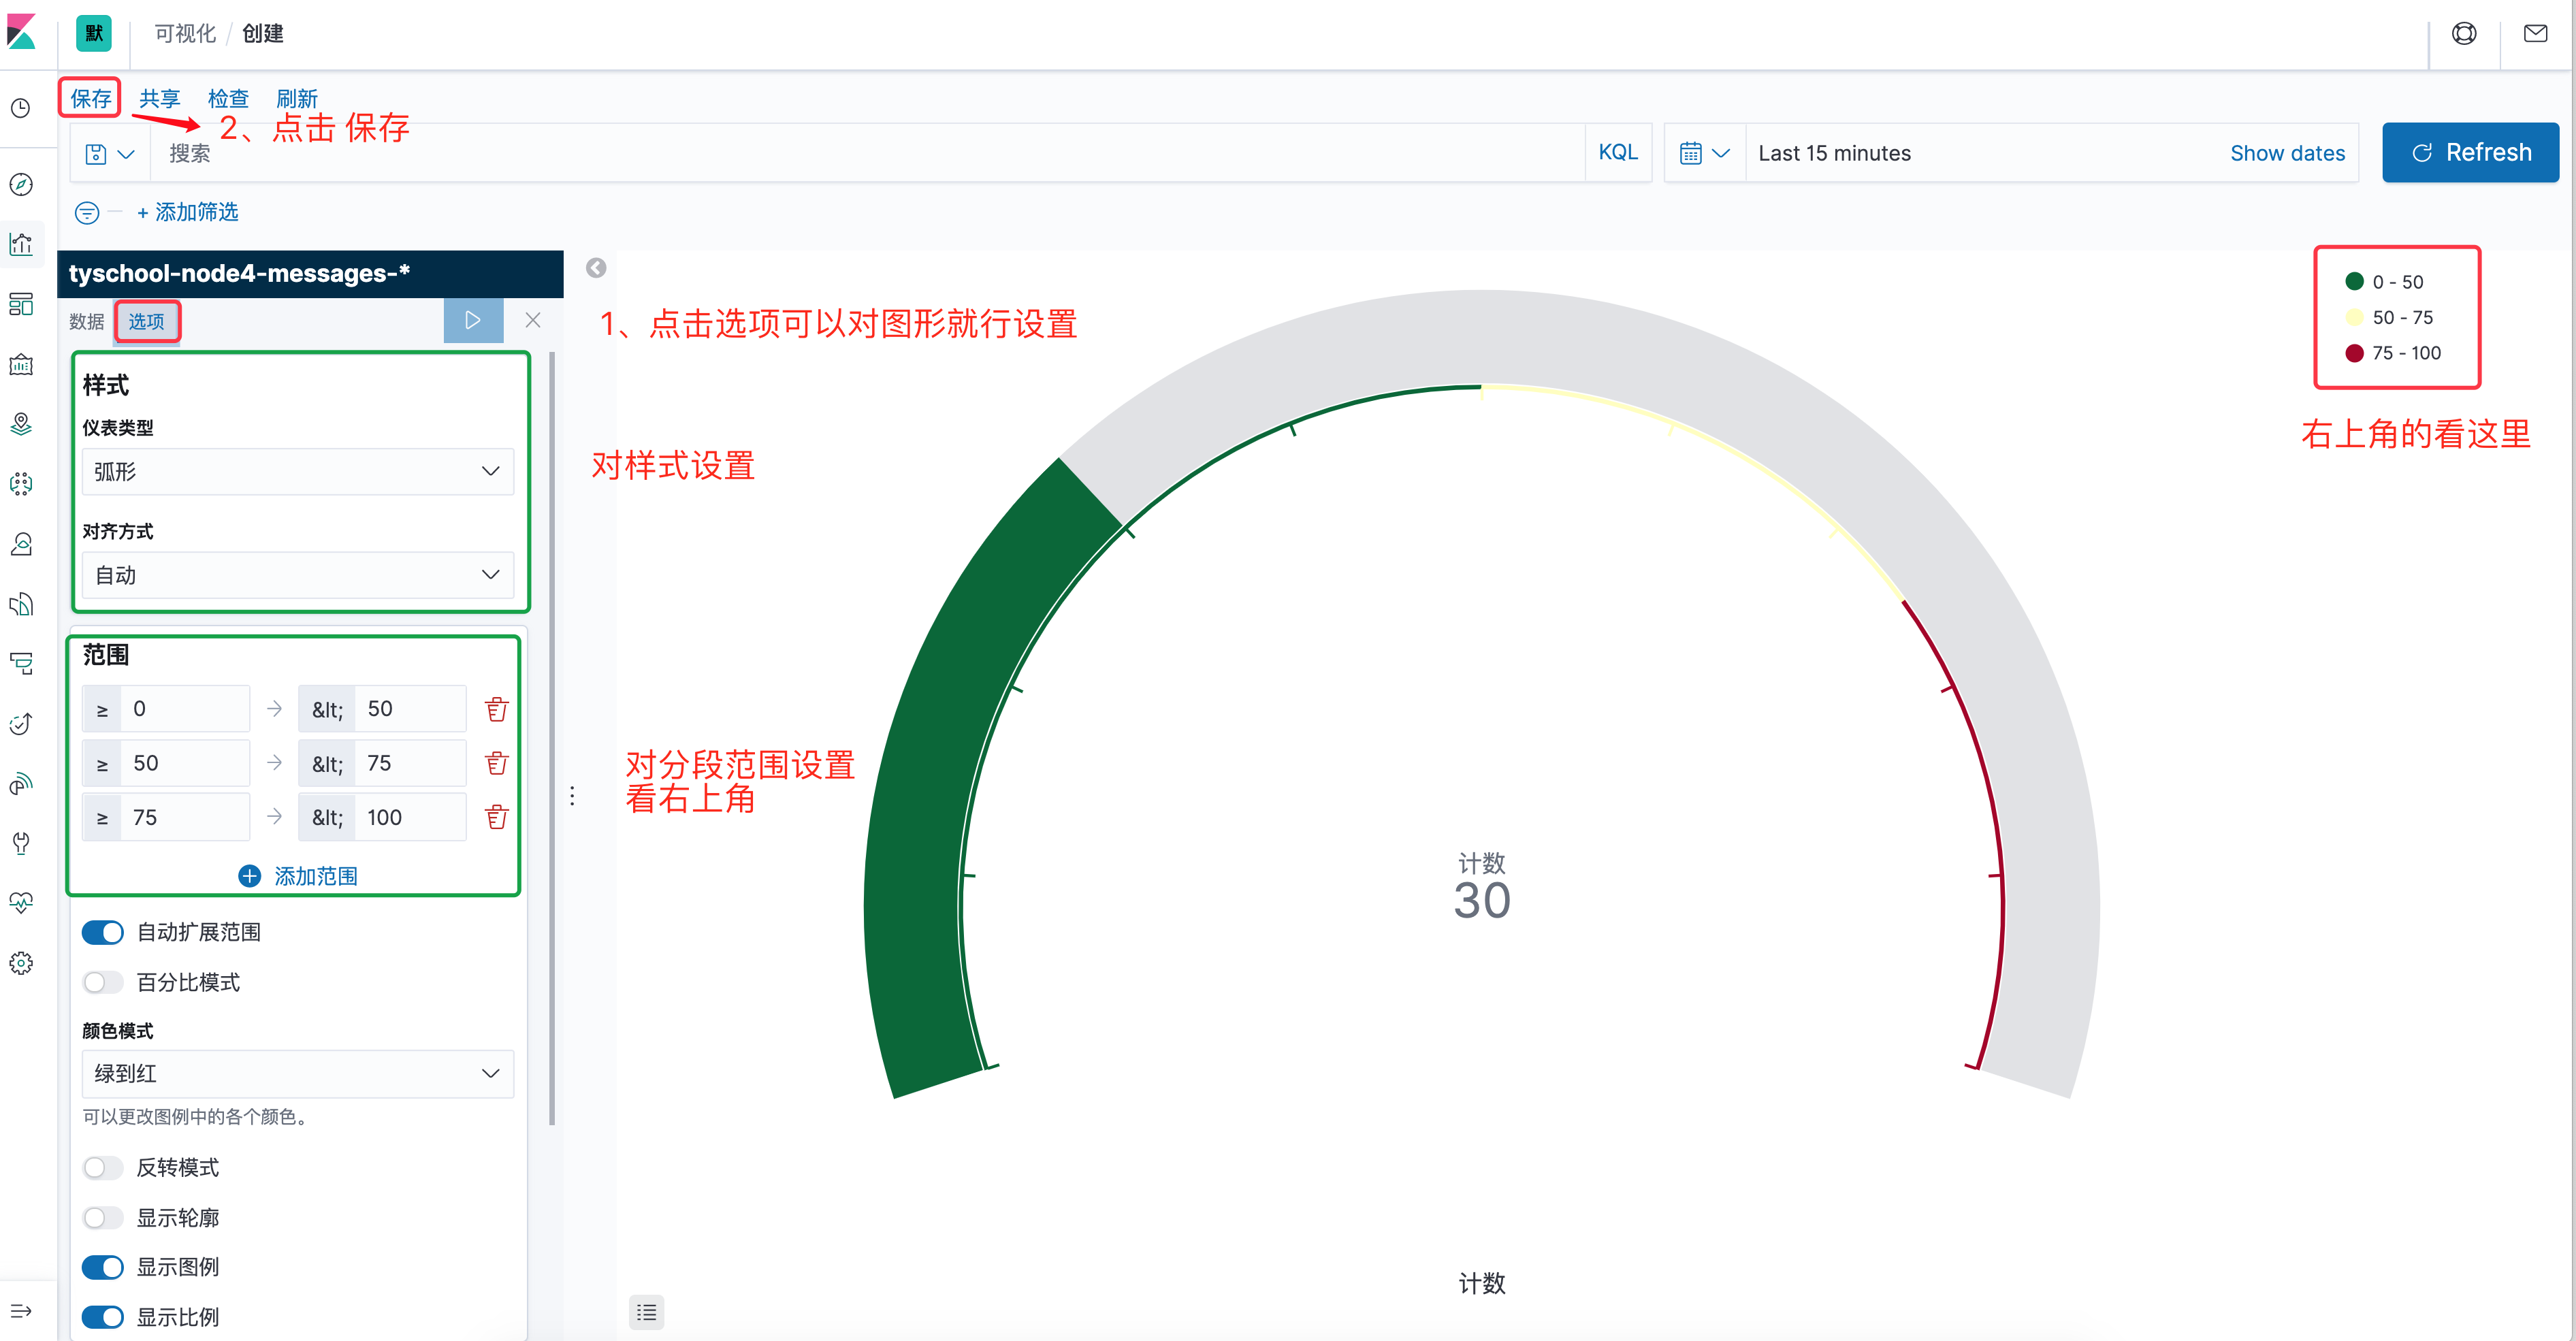Open Dev Tools wrench icon

point(21,843)
